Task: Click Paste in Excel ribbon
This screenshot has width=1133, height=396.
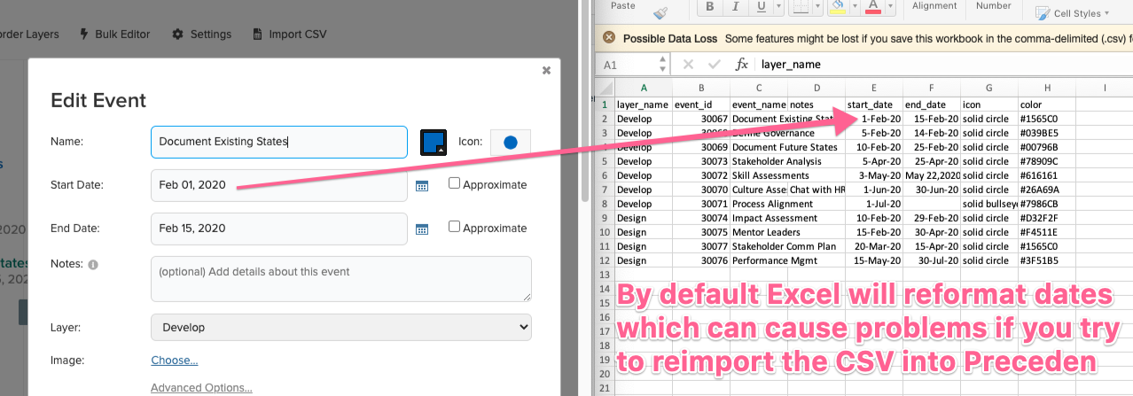Action: pyautogui.click(x=623, y=6)
